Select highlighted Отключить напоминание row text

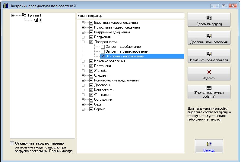(125, 56)
